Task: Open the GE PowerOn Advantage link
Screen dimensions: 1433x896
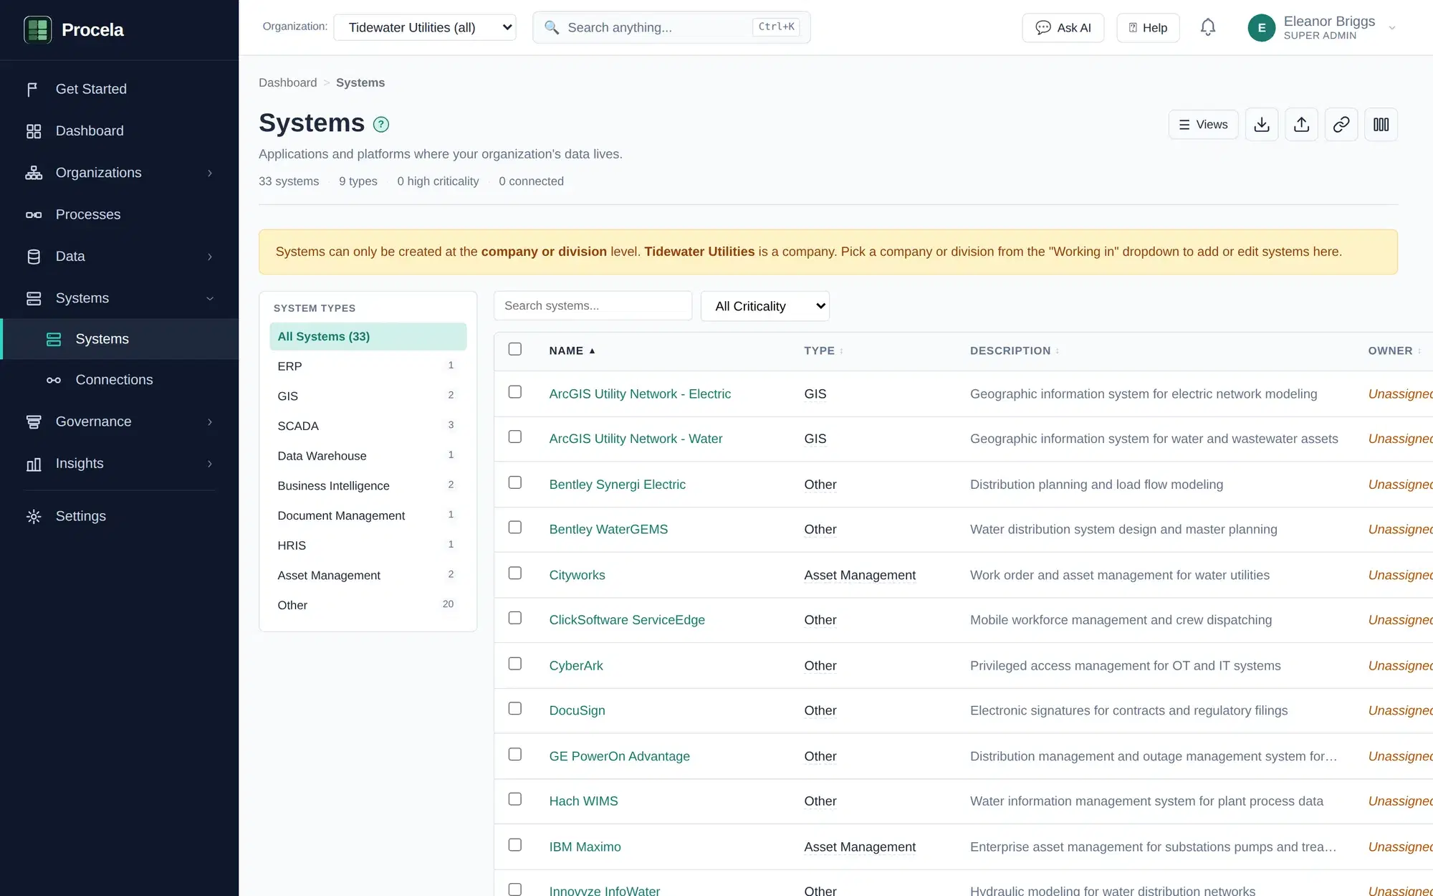Action: pyautogui.click(x=619, y=756)
